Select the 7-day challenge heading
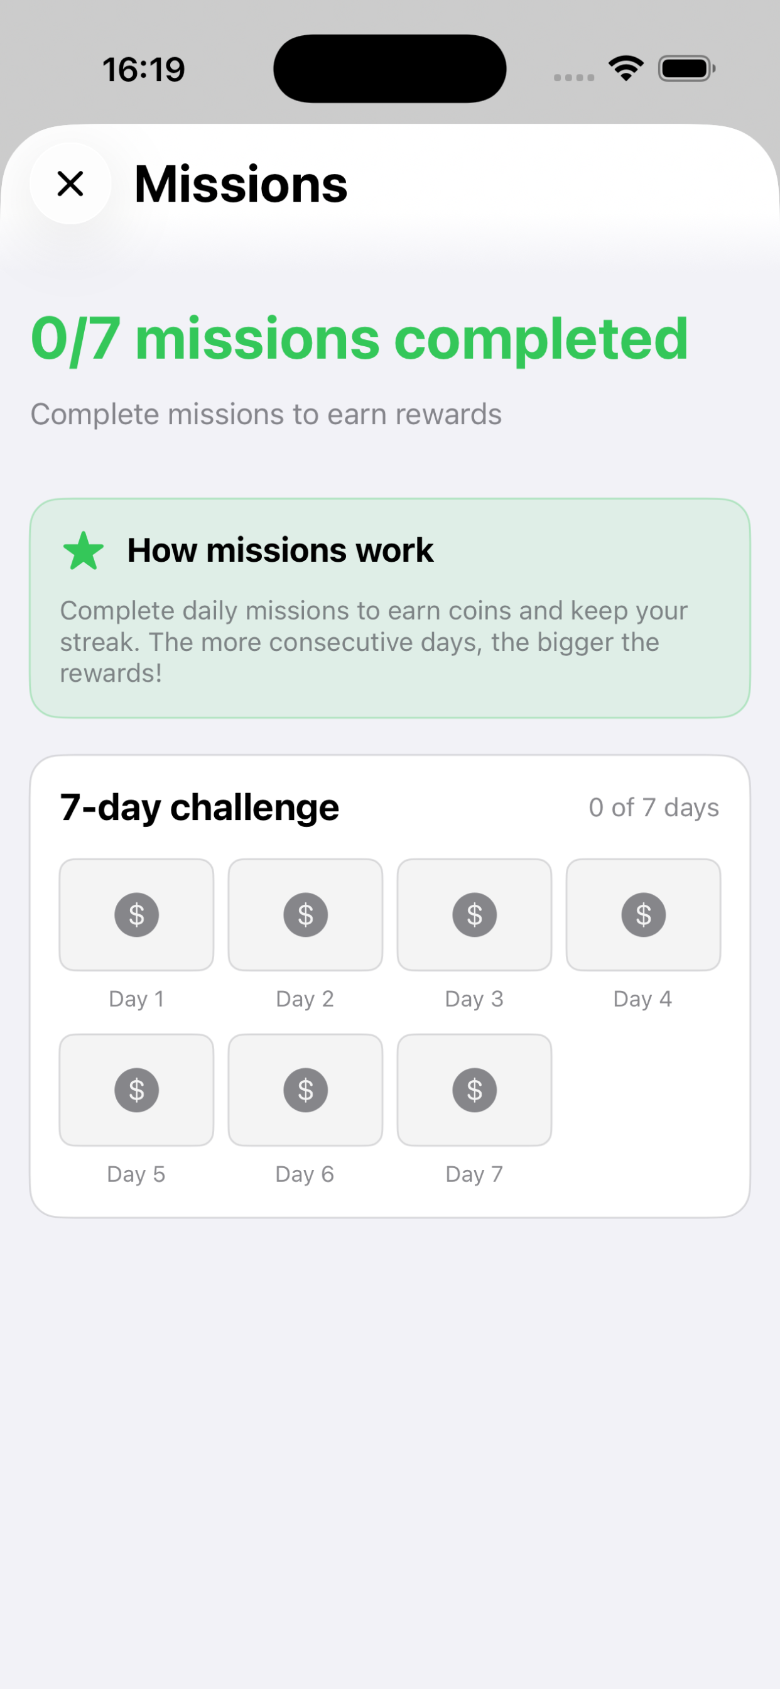The image size is (780, 1689). click(200, 807)
